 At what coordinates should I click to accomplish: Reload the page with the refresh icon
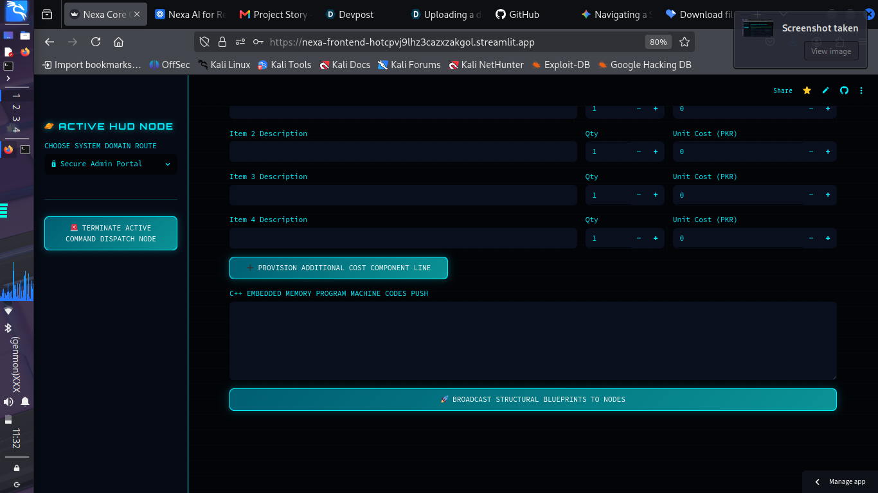coord(96,42)
